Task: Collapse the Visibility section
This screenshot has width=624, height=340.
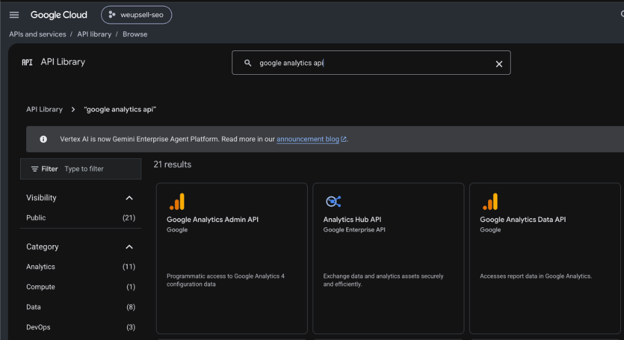Action: pos(129,198)
